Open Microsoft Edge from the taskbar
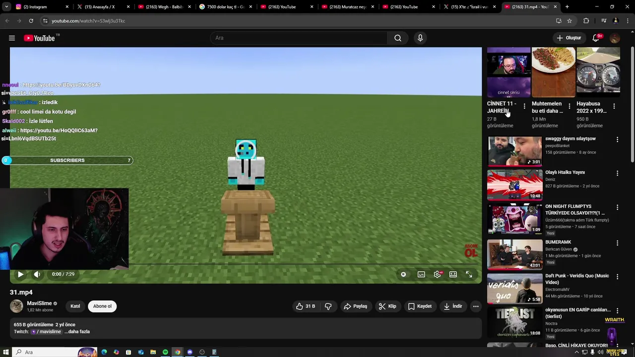Viewport: 635px width, 357px height. [104, 352]
